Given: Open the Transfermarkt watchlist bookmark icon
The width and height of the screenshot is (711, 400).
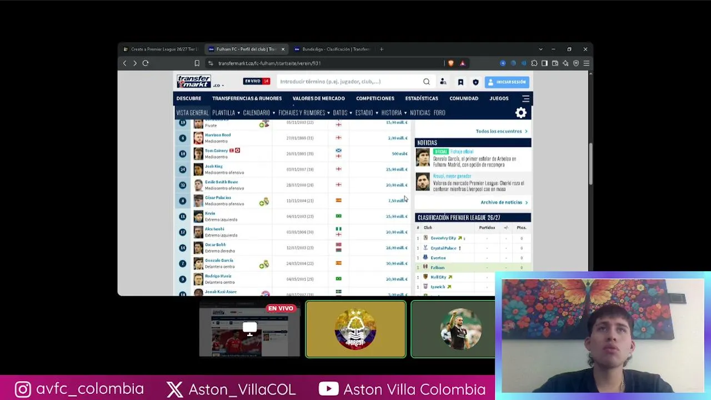Looking at the screenshot, I should 460,82.
